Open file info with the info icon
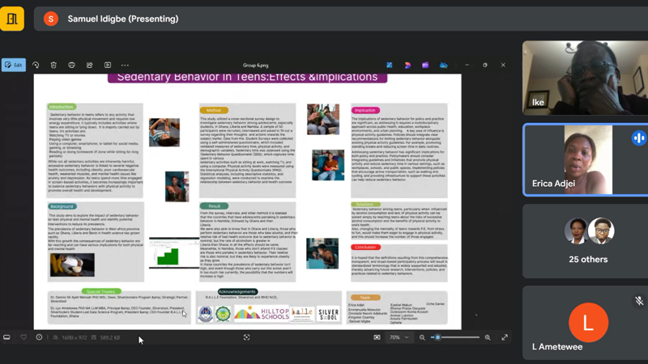Screen dimensions: 648x364 [39, 337]
